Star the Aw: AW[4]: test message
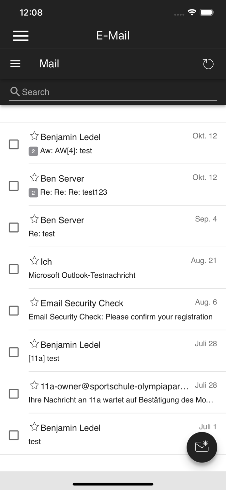This screenshot has width=226, height=490. 34,136
